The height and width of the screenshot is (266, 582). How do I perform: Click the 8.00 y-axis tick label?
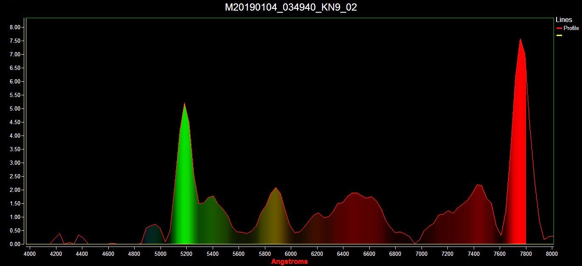(x=15, y=27)
